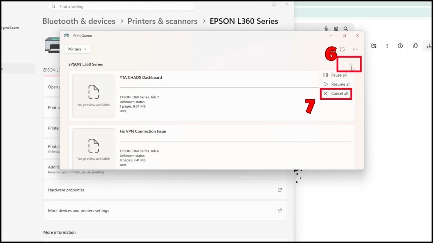Image resolution: width=433 pixels, height=243 pixels.
Task: Click the More information heading
Action: 60,232
